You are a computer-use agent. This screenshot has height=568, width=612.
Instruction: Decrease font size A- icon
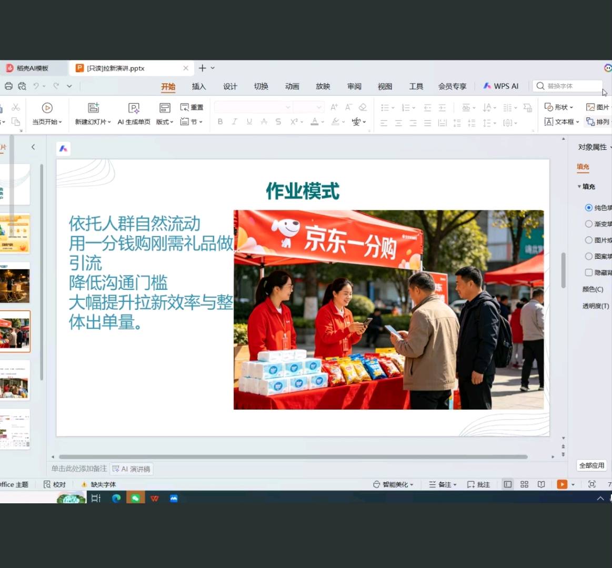348,107
